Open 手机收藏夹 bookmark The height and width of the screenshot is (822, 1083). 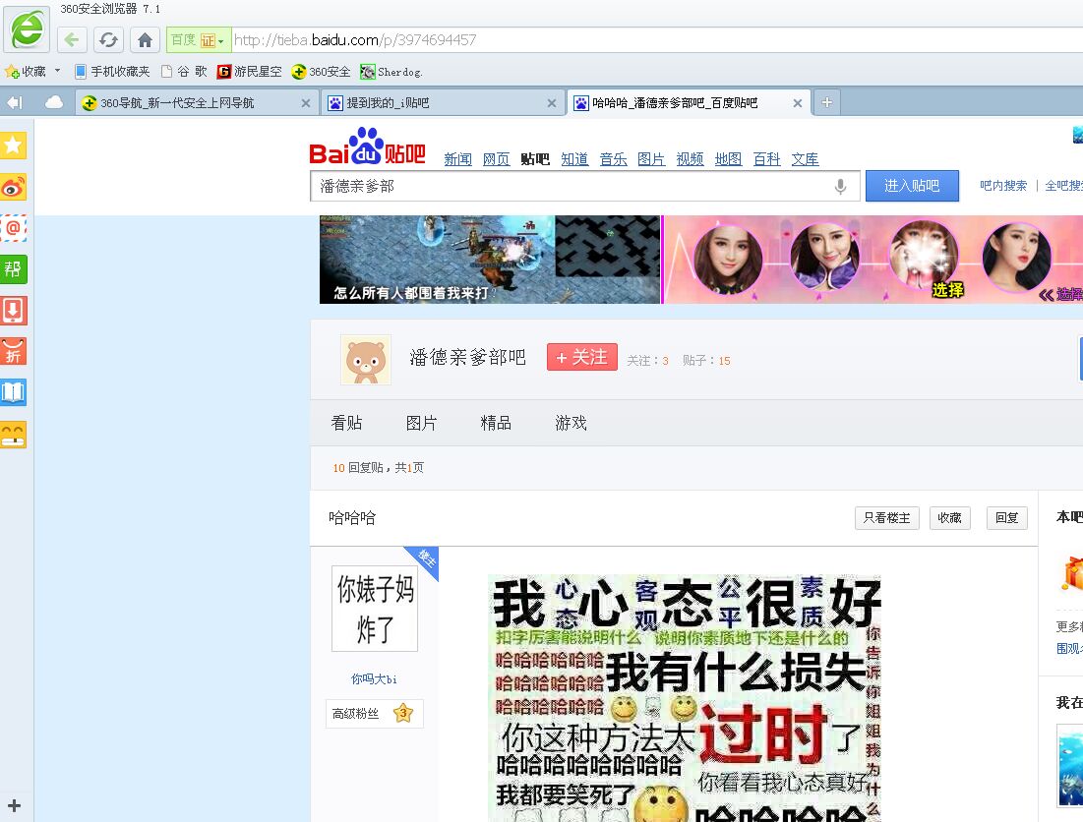112,72
